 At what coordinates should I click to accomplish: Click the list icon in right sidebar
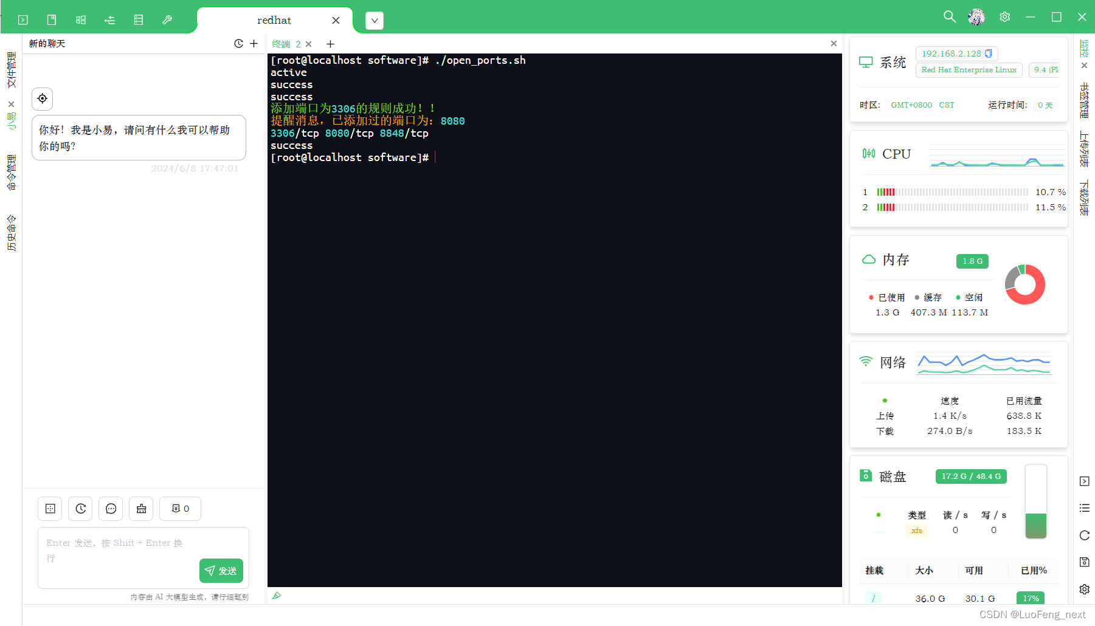coord(1085,508)
